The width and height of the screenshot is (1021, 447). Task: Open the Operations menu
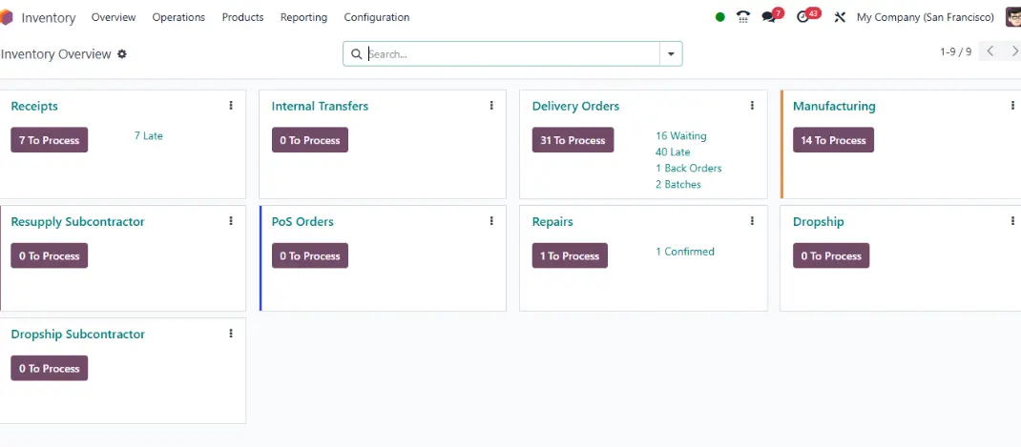(178, 17)
